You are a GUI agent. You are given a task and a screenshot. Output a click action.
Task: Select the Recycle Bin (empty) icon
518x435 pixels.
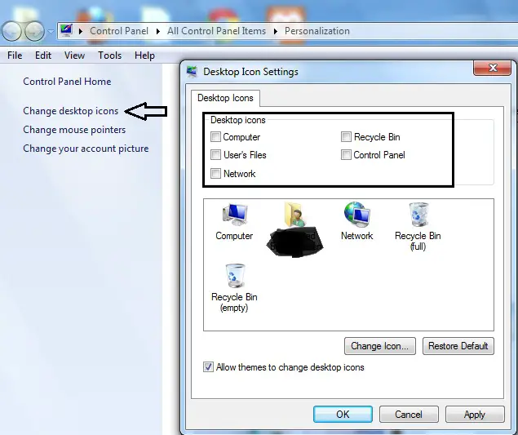tap(234, 287)
